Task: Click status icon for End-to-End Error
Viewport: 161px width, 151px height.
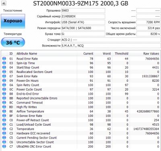Action: click(4, 94)
